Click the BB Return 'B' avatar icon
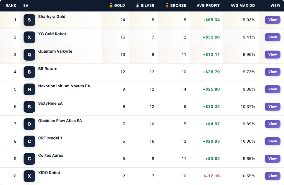 click(29, 72)
